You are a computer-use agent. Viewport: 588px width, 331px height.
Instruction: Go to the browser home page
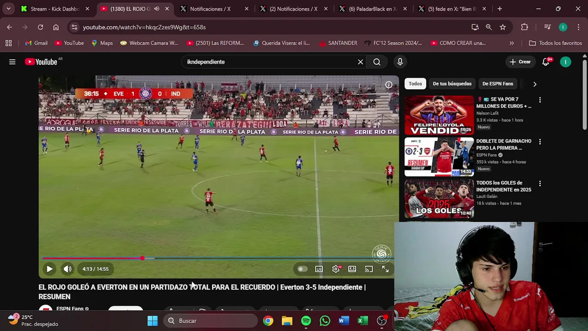[56, 27]
